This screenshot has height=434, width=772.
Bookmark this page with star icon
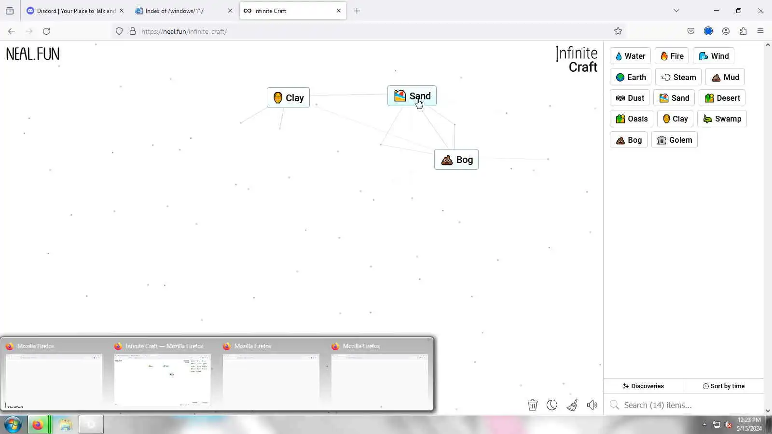coord(618,31)
